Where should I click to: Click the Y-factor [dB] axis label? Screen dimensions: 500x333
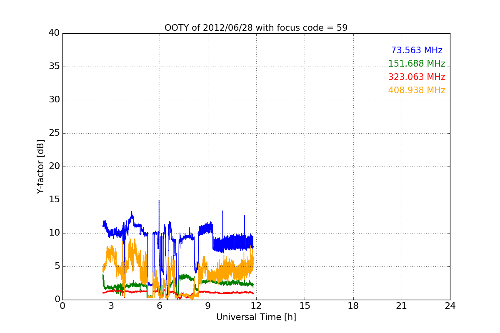point(40,166)
